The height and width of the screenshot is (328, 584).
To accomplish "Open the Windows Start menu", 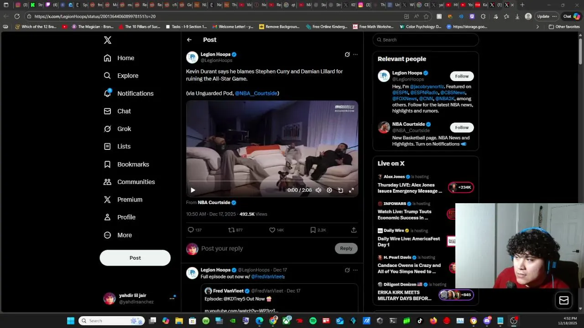I will 71,321.
